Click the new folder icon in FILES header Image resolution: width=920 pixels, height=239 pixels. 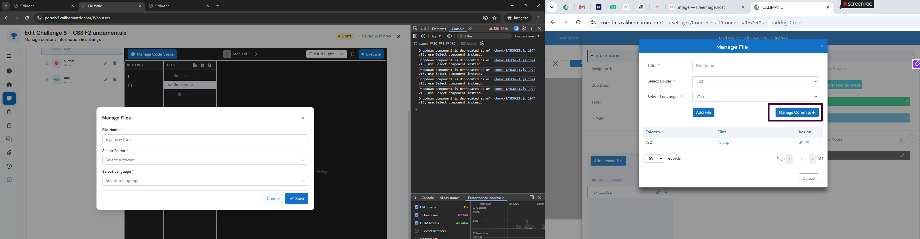pos(203,65)
